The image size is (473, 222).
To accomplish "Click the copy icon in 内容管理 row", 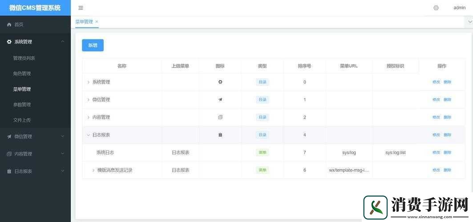I will [220, 117].
